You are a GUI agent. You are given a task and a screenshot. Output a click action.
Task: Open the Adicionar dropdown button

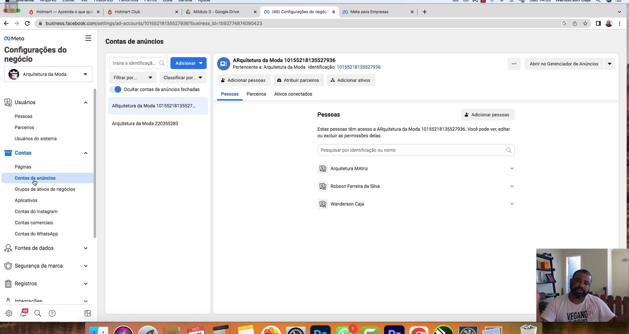coord(188,63)
